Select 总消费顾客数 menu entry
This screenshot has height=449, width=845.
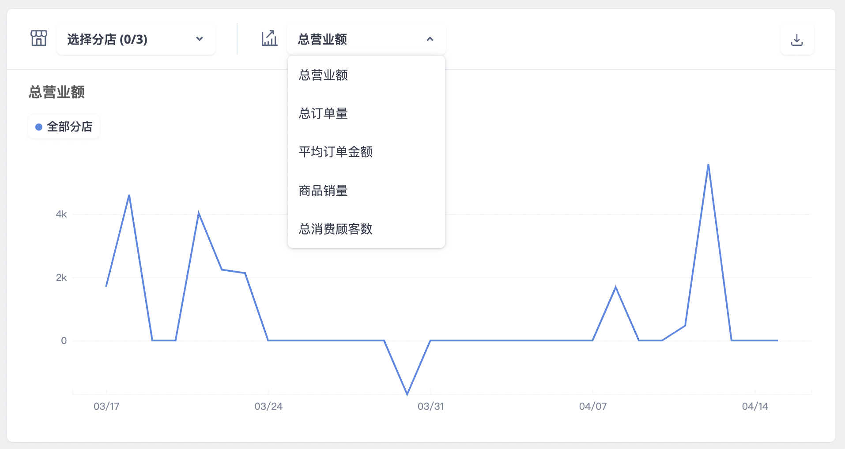pyautogui.click(x=366, y=229)
